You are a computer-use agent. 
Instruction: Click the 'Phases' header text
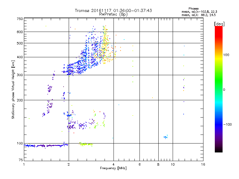(x=193, y=9)
